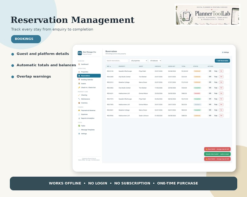Image resolution: width=247 pixels, height=197 pixels.
Task: Click total $2,330.00 in RES-2145 row
Action: click(x=184, y=71)
